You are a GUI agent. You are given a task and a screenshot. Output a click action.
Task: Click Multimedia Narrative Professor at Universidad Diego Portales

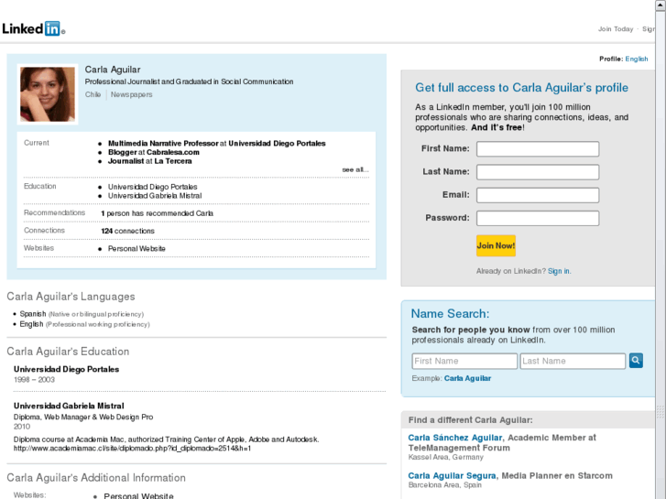pos(216,143)
